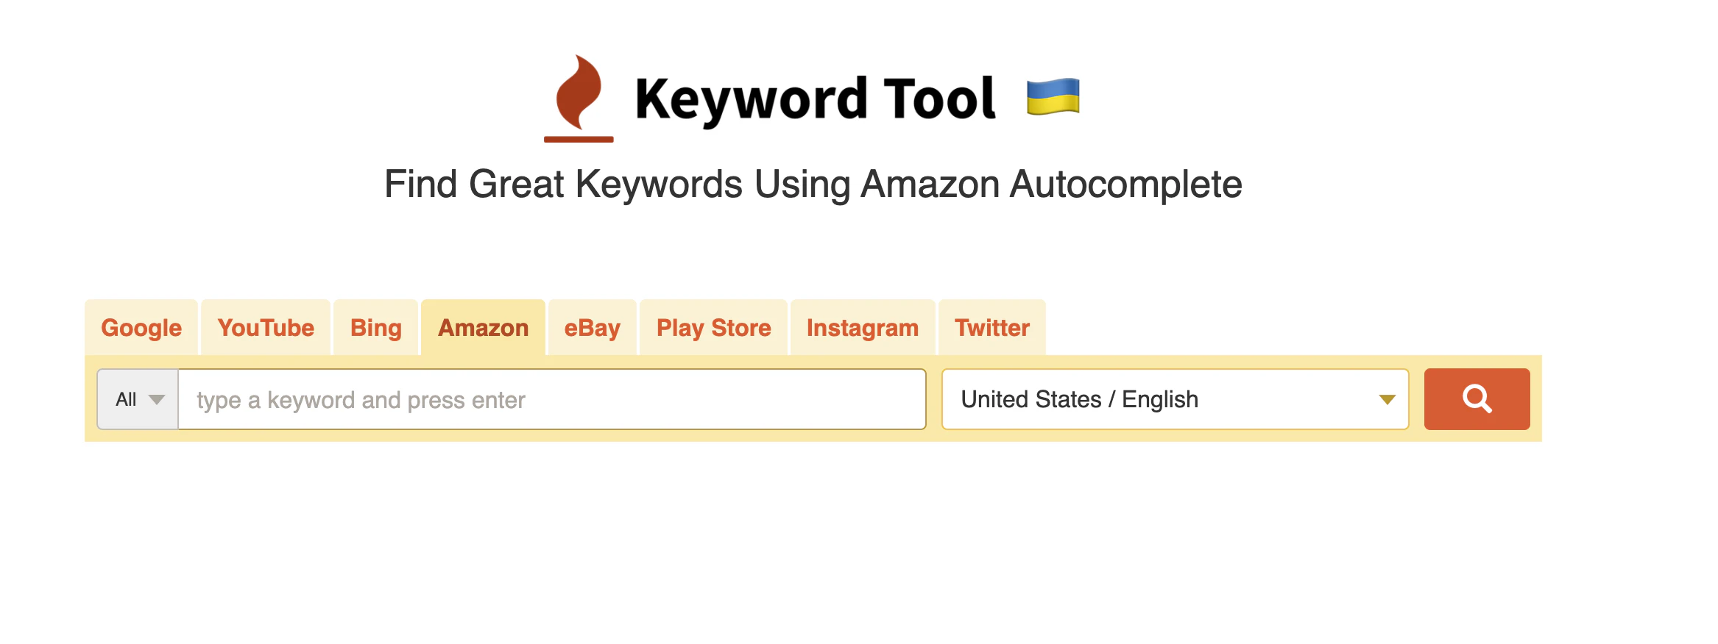Select the Instagram tab
The width and height of the screenshot is (1718, 644).
pos(863,328)
